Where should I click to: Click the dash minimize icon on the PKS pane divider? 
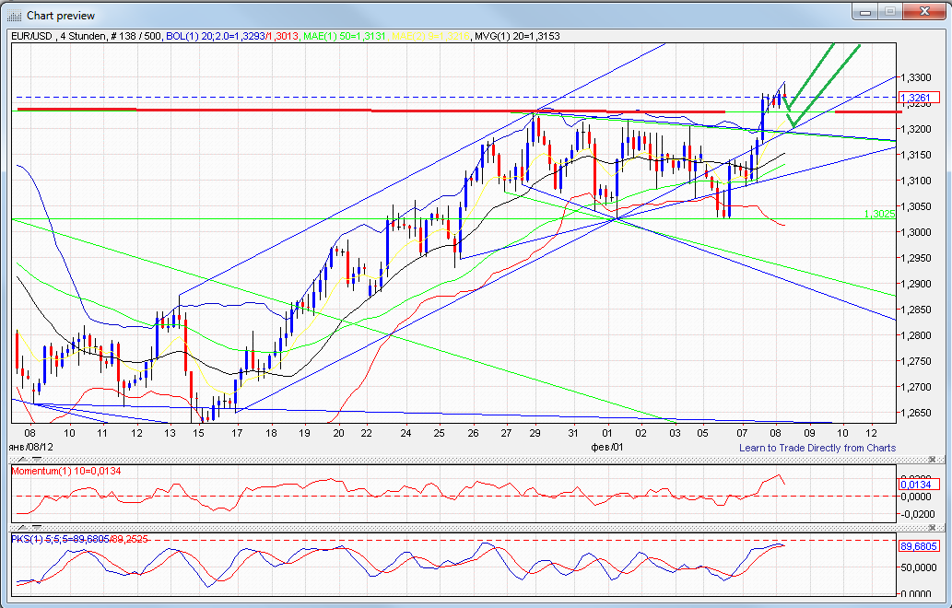tap(37, 527)
